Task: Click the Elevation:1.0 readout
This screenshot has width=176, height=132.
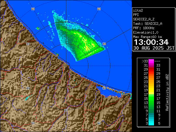Action: click(x=145, y=32)
